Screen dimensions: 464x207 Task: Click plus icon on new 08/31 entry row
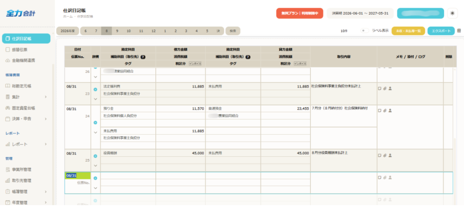tap(95, 178)
